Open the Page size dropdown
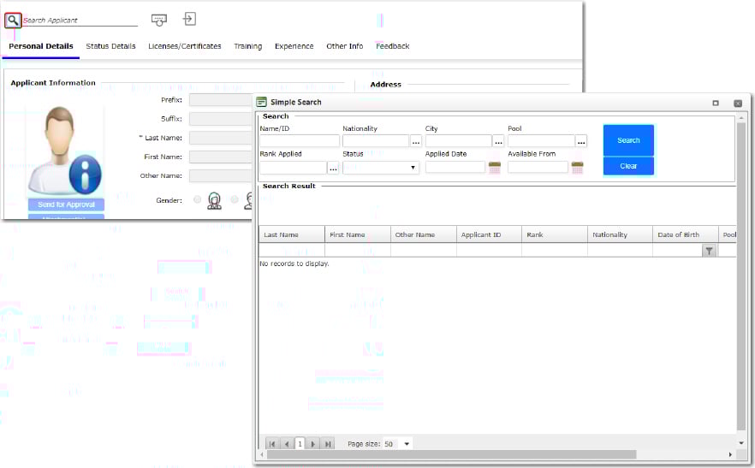 (x=407, y=444)
